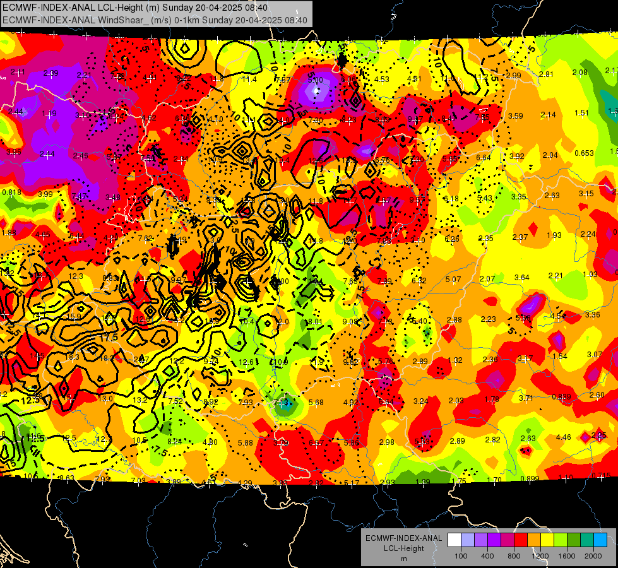This screenshot has height=568, width=618.
Task: Select the 800 legend scale label
Action: coord(514,556)
